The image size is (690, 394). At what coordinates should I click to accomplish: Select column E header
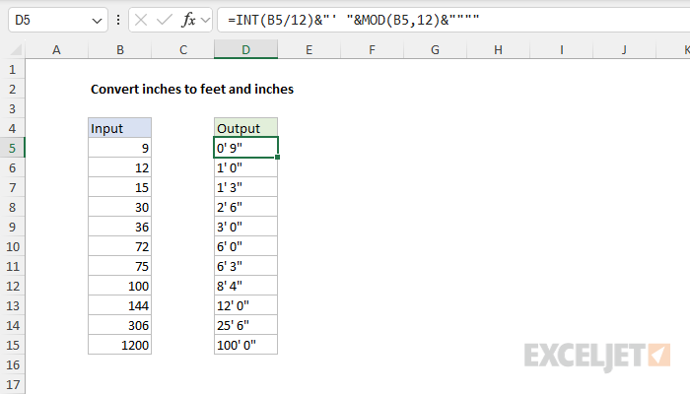click(309, 49)
